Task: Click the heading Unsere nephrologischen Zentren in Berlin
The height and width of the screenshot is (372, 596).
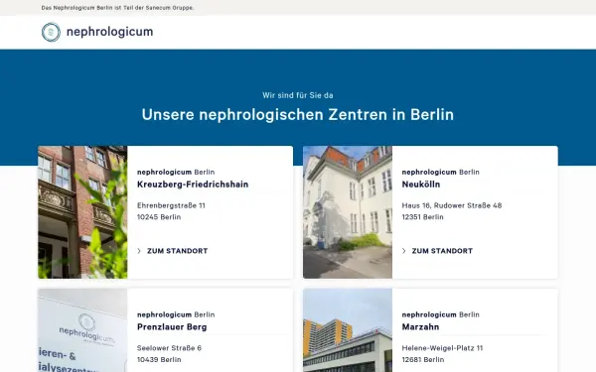Action: 298,115
